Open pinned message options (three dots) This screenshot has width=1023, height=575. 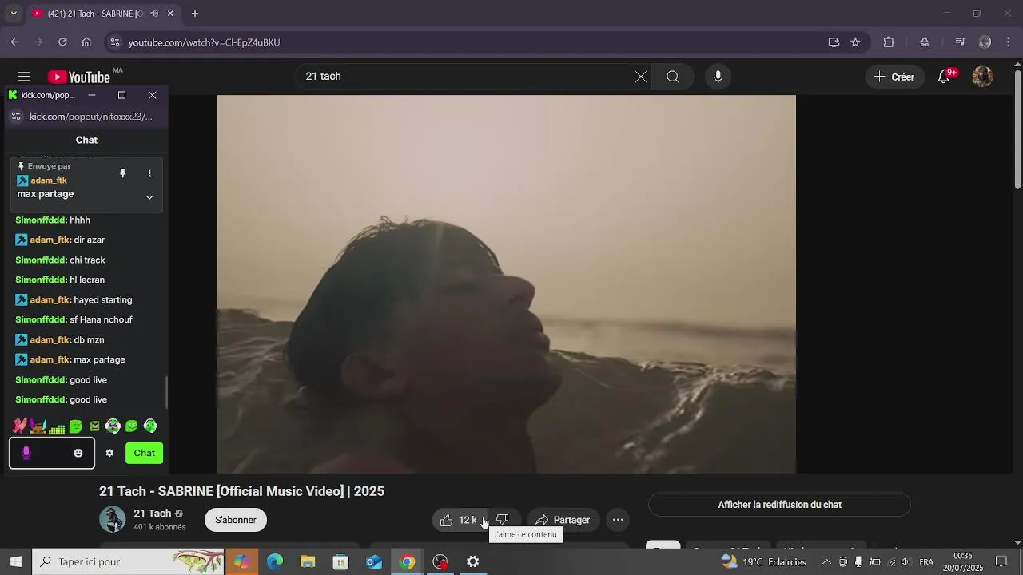pos(149,173)
